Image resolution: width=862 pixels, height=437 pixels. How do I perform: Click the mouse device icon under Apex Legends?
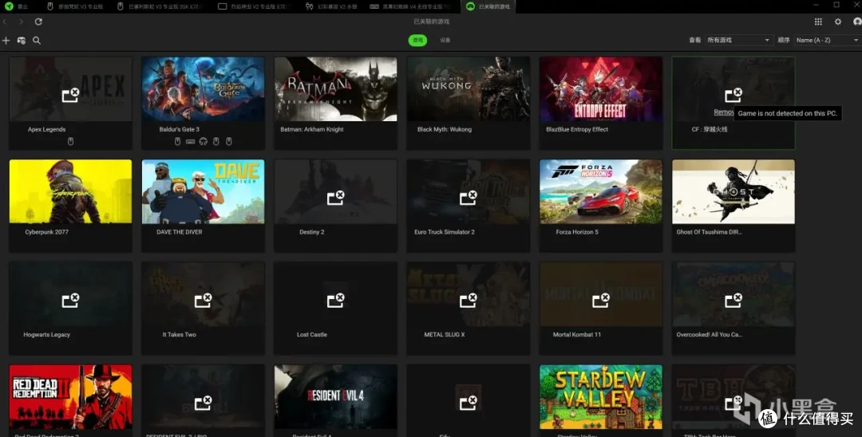[x=70, y=142]
